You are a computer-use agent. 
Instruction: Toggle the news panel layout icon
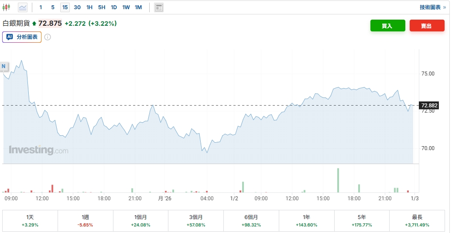click(159, 7)
